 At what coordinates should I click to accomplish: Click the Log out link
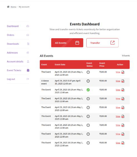(11, 79)
